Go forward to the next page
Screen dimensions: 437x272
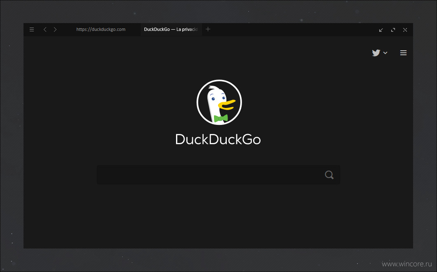click(x=55, y=30)
